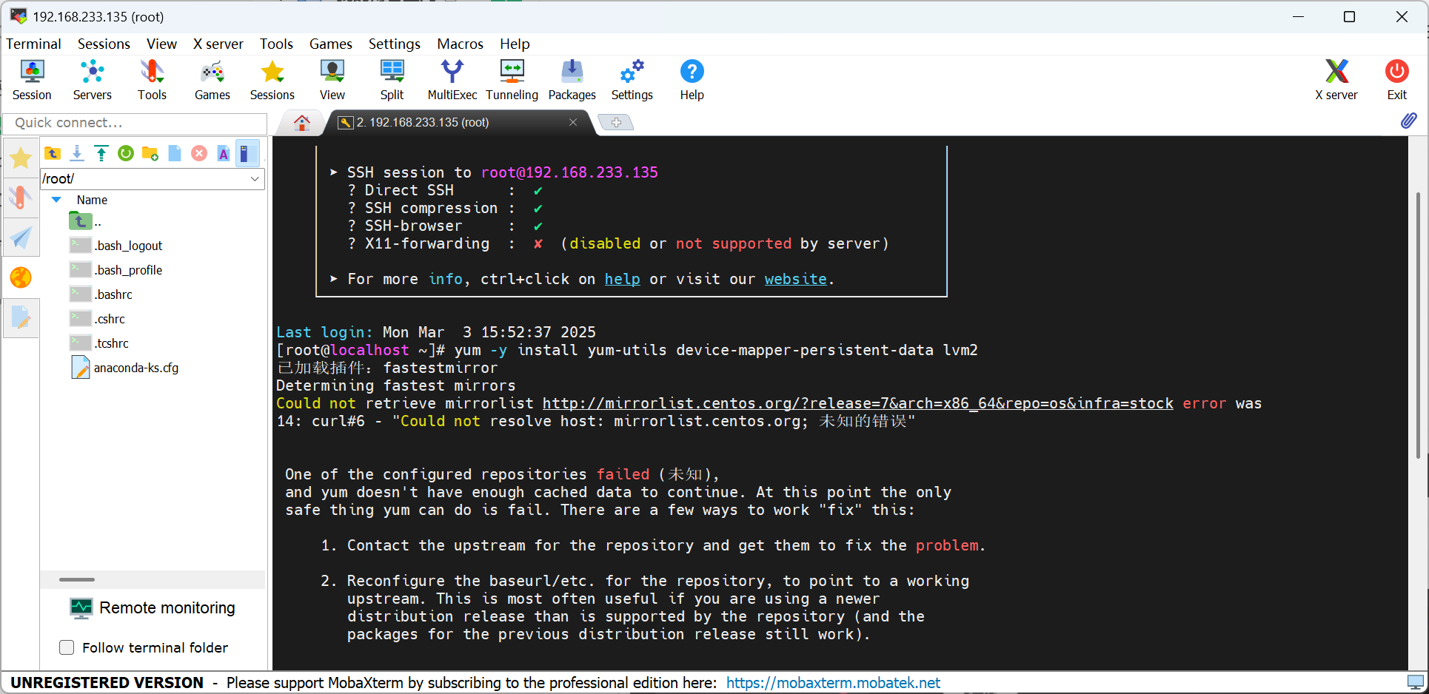Viewport: 1429px width, 694px height.
Task: Split the terminal view
Action: tap(392, 79)
